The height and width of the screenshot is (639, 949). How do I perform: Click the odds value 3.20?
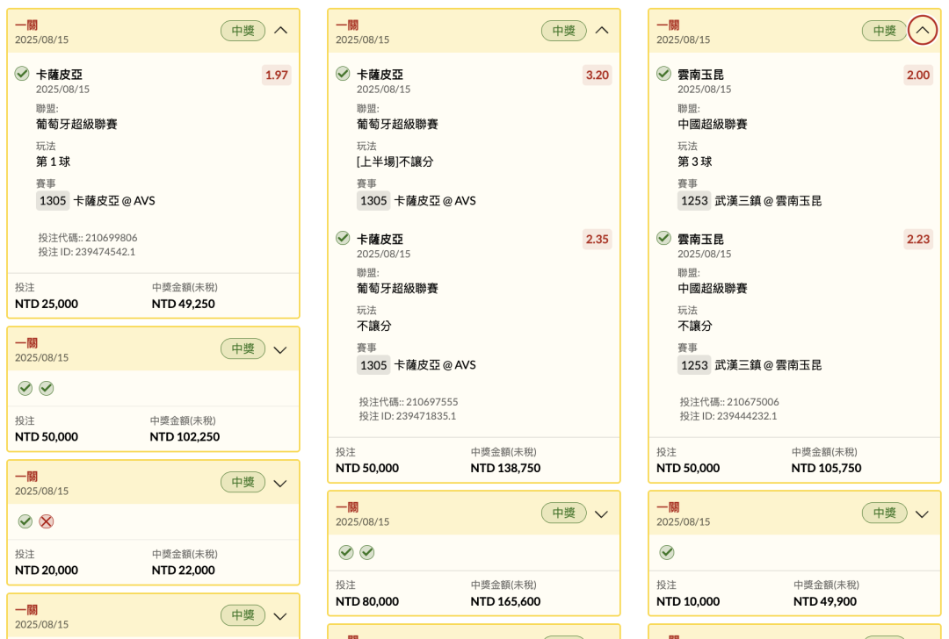[x=598, y=75]
